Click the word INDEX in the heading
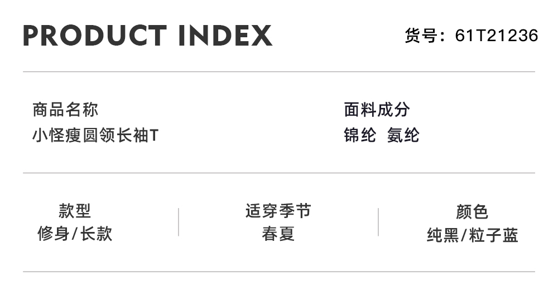This screenshot has height=297, width=558. point(225,36)
